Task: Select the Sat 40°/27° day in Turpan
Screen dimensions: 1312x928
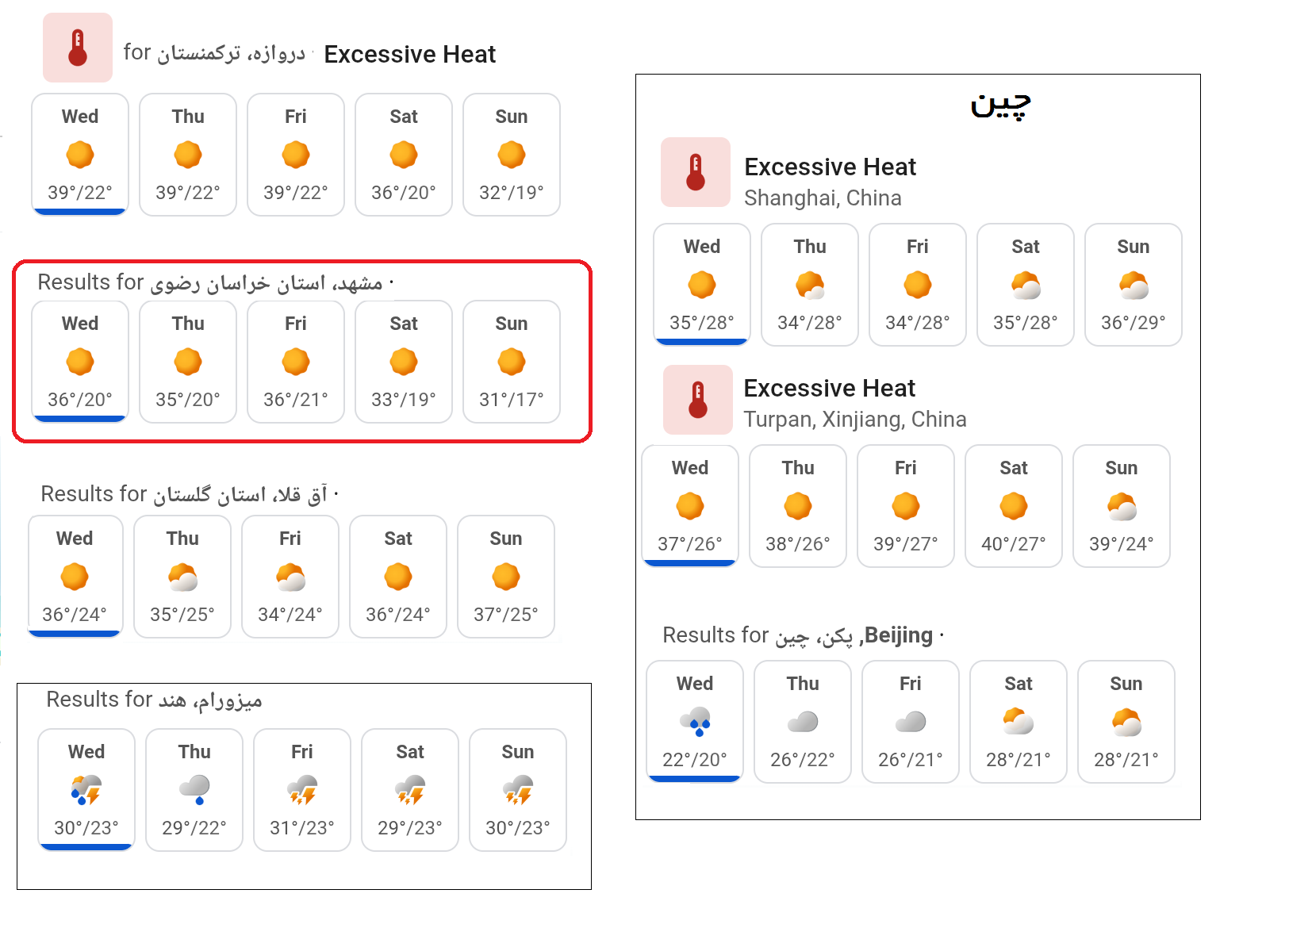Action: click(1014, 506)
